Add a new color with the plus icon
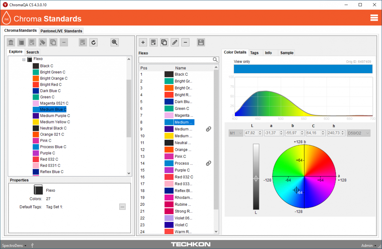The width and height of the screenshot is (382, 249). 143,42
